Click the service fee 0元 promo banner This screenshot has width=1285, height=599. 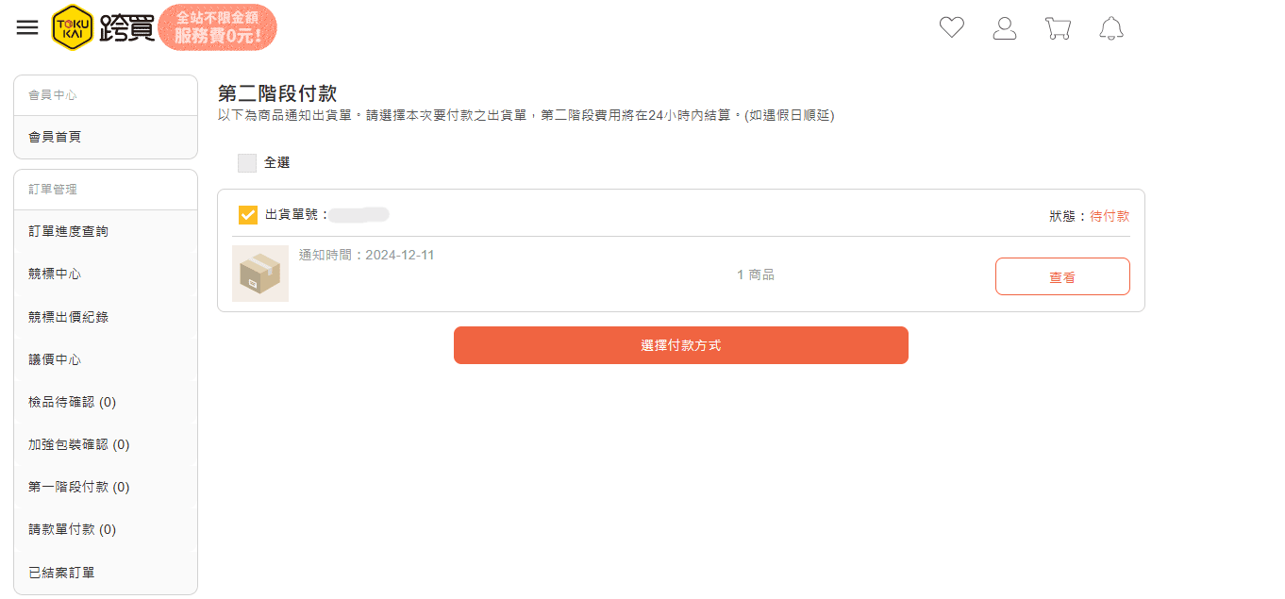point(218,27)
